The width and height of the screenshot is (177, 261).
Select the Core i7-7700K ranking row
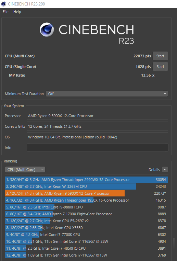86,235
